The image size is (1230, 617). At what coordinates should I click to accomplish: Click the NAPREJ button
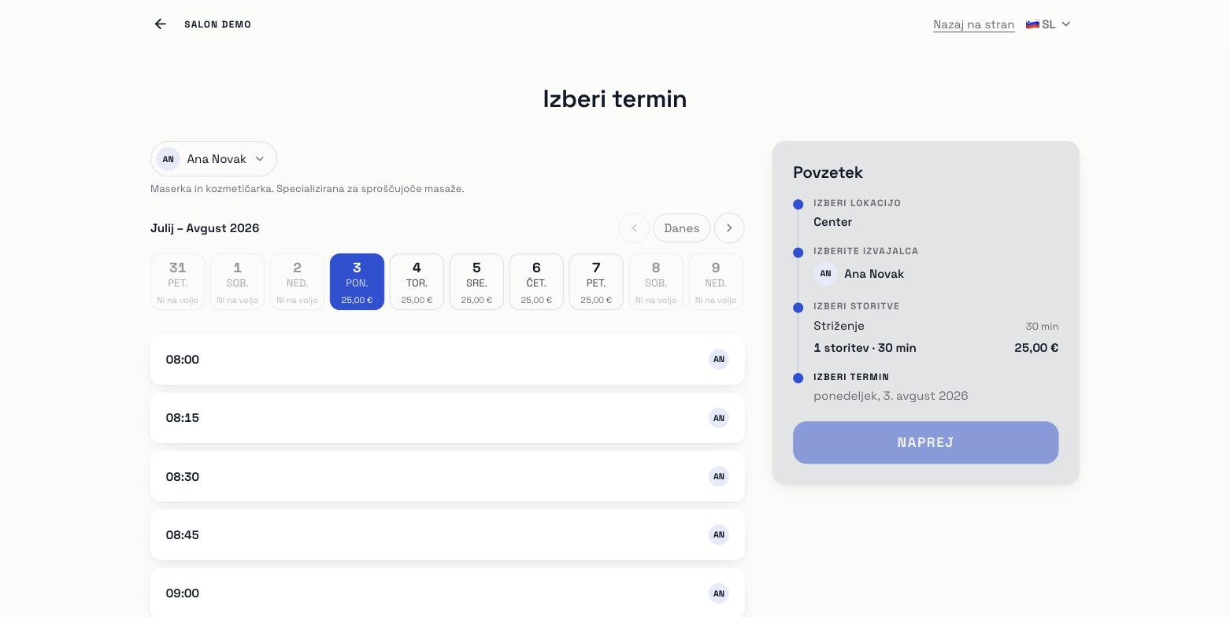coord(925,442)
